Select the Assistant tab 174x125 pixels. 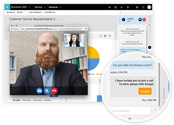(47, 100)
